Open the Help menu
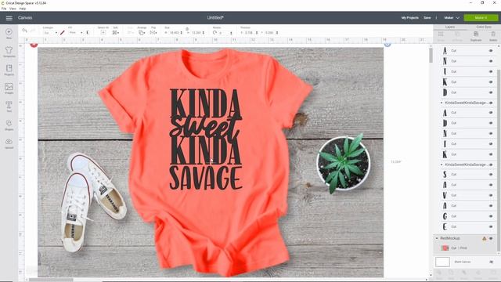 23,9
